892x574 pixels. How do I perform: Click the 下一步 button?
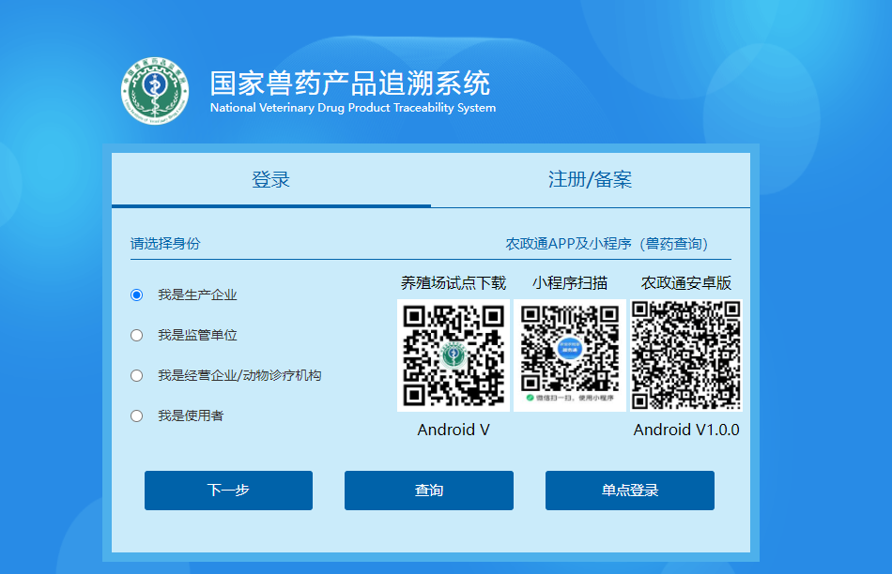click(x=227, y=490)
